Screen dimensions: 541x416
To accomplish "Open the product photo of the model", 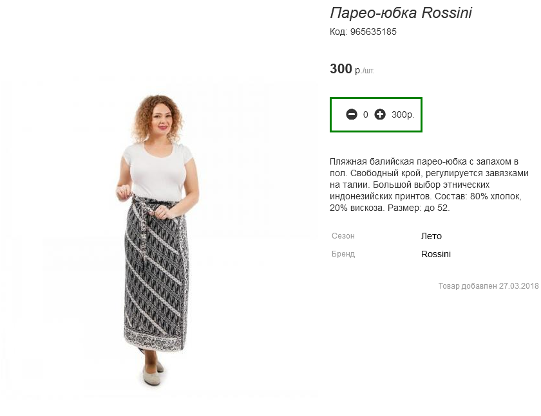I will pos(158,238).
